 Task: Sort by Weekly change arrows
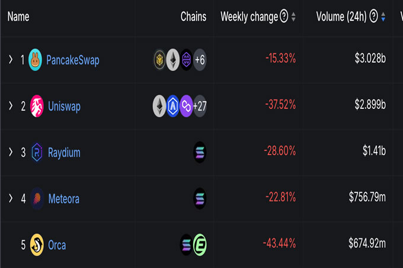click(x=293, y=17)
